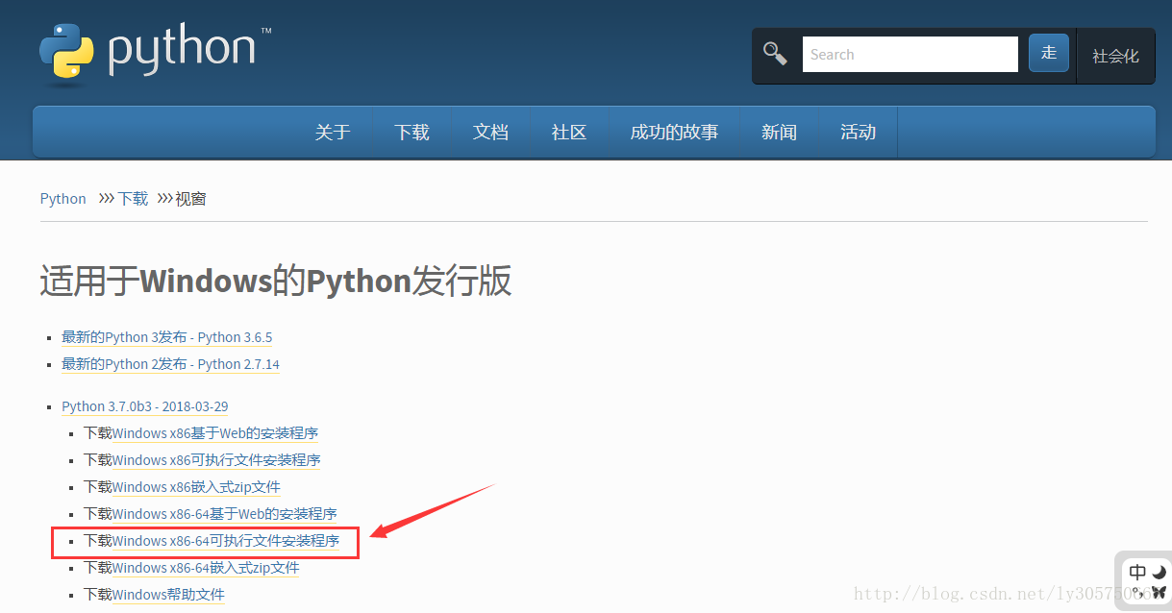
Task: Open the 文档 navigation menu
Action: coord(490,132)
